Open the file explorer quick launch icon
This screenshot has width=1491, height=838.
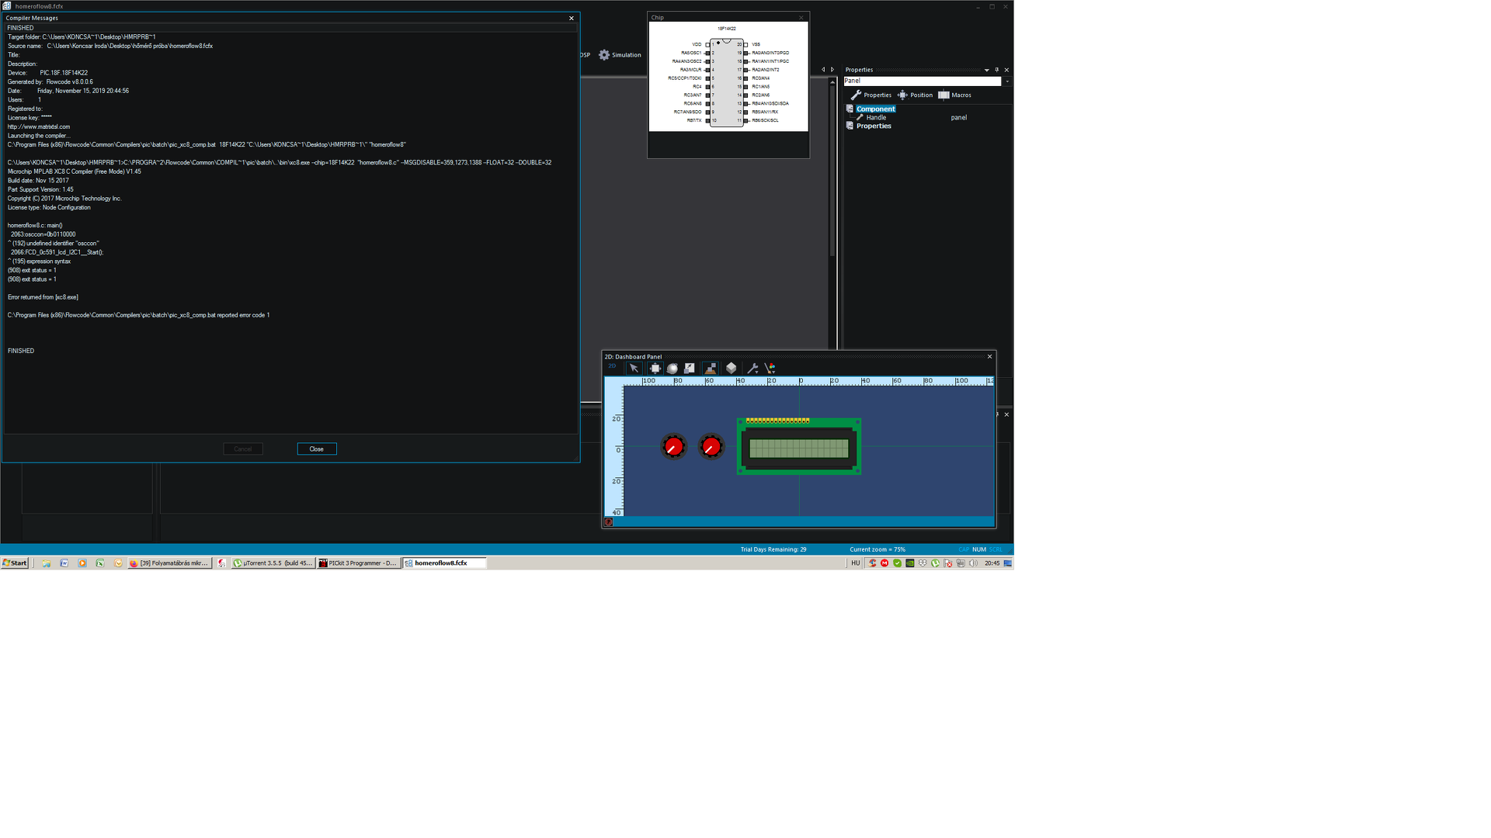point(47,563)
